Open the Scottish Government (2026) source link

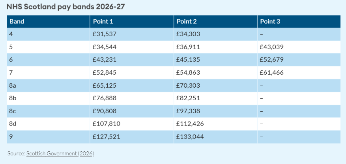[60, 153]
